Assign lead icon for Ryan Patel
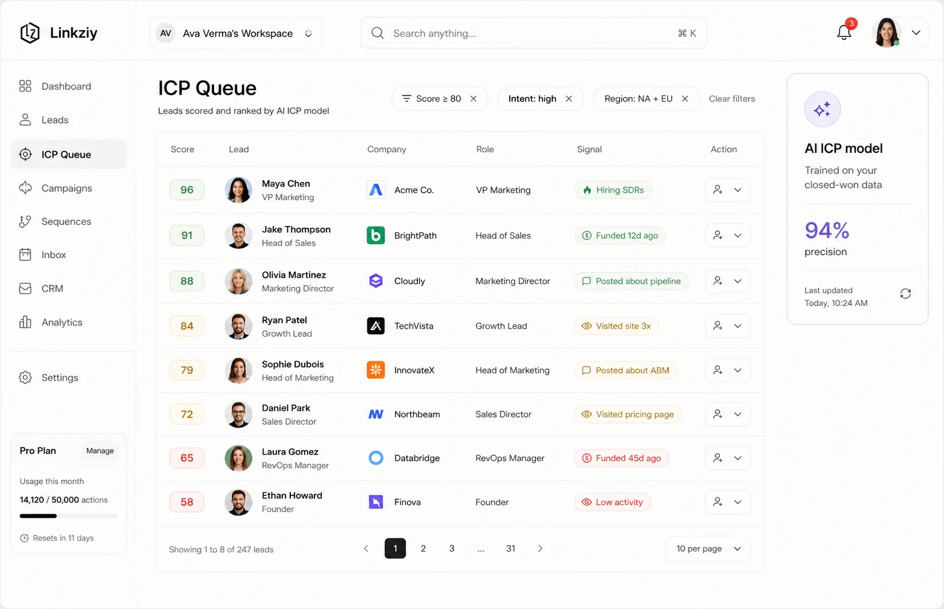The width and height of the screenshot is (944, 609). [x=718, y=326]
